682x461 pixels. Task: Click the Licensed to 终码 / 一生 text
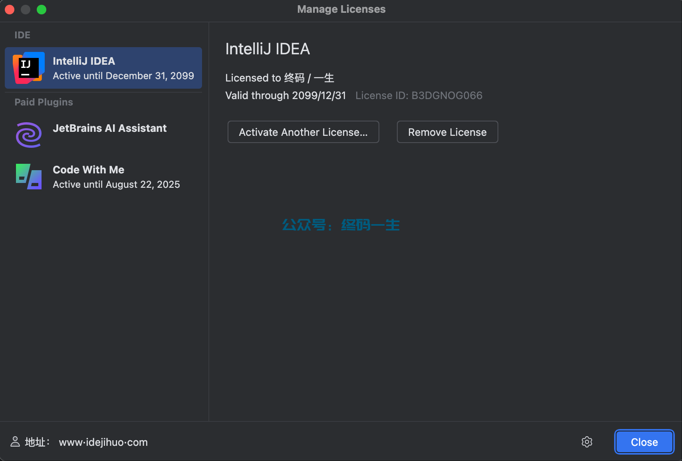[x=280, y=78]
